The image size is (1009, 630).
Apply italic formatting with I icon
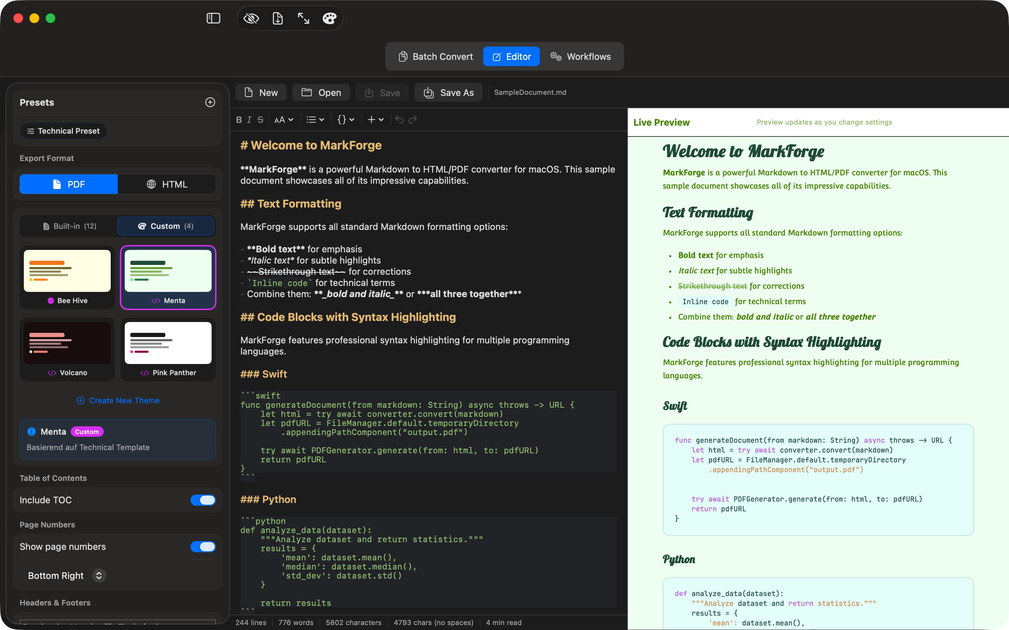pyautogui.click(x=249, y=120)
